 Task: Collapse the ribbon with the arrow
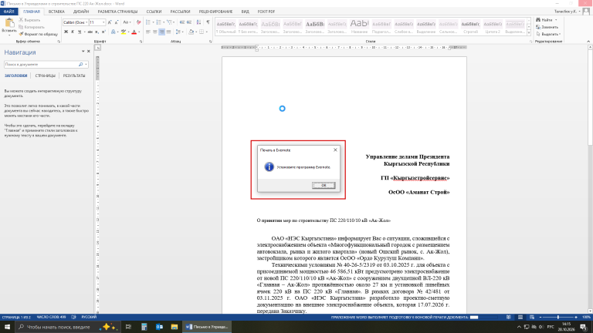click(588, 41)
